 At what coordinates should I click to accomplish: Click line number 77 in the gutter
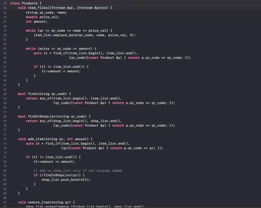pos(5,157)
